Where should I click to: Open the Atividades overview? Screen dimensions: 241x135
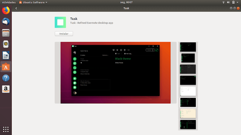9,2
